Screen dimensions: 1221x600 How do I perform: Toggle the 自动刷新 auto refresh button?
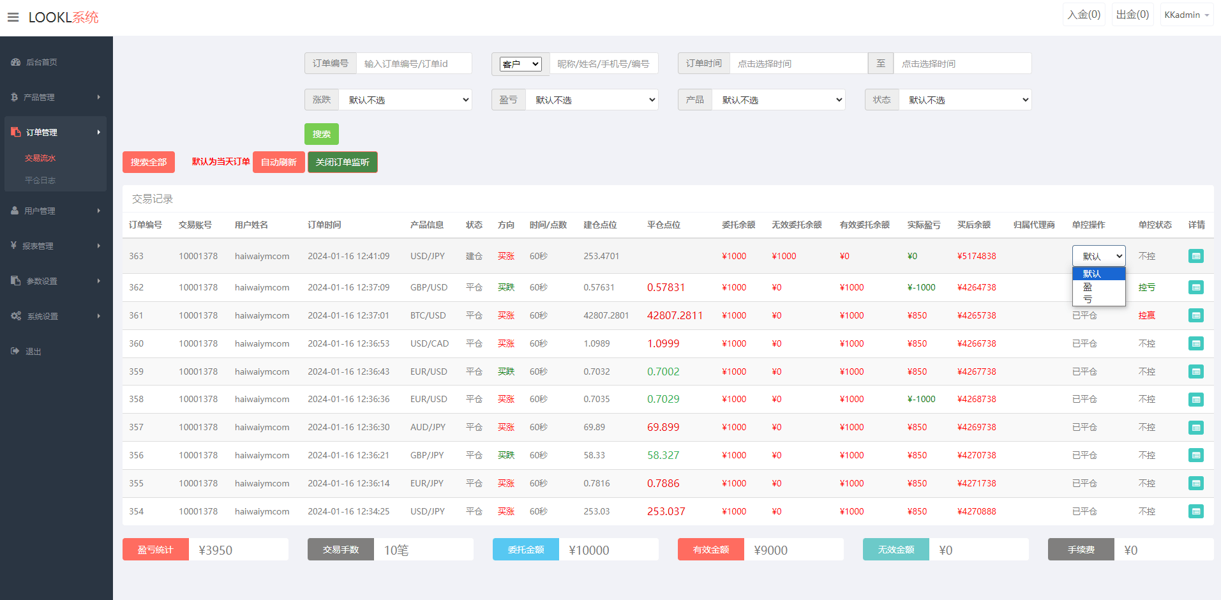coord(278,162)
